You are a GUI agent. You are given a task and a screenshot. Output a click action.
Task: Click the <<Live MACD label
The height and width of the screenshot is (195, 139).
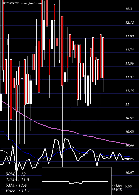click(117, 187)
